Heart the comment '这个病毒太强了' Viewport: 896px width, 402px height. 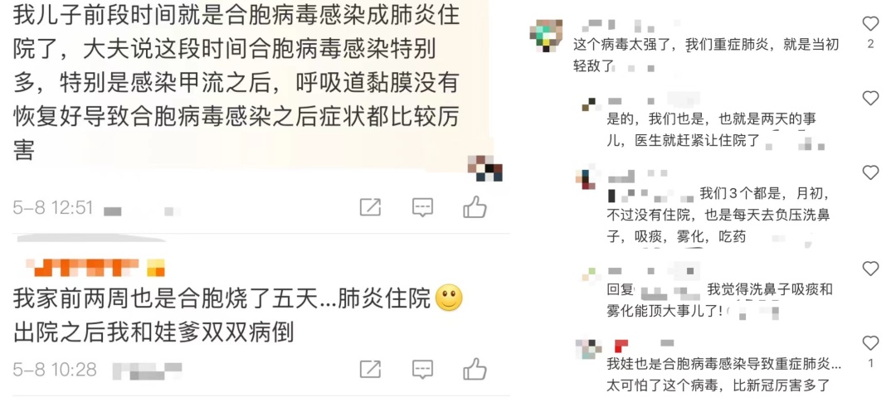870,23
